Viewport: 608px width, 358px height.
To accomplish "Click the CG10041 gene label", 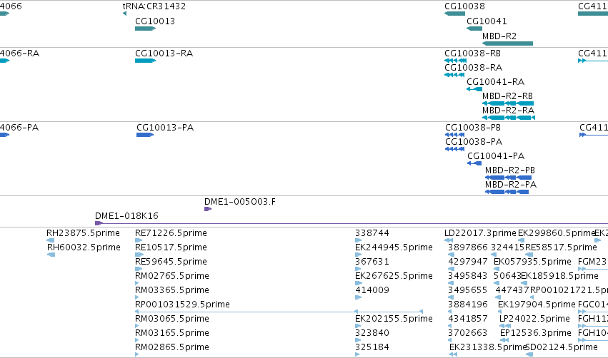I will (487, 21).
